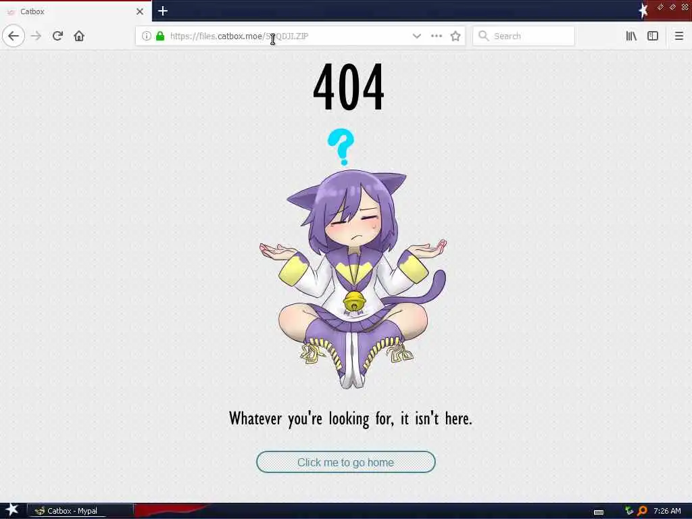Focus the Search input field
This screenshot has height=519, width=692.
point(524,36)
